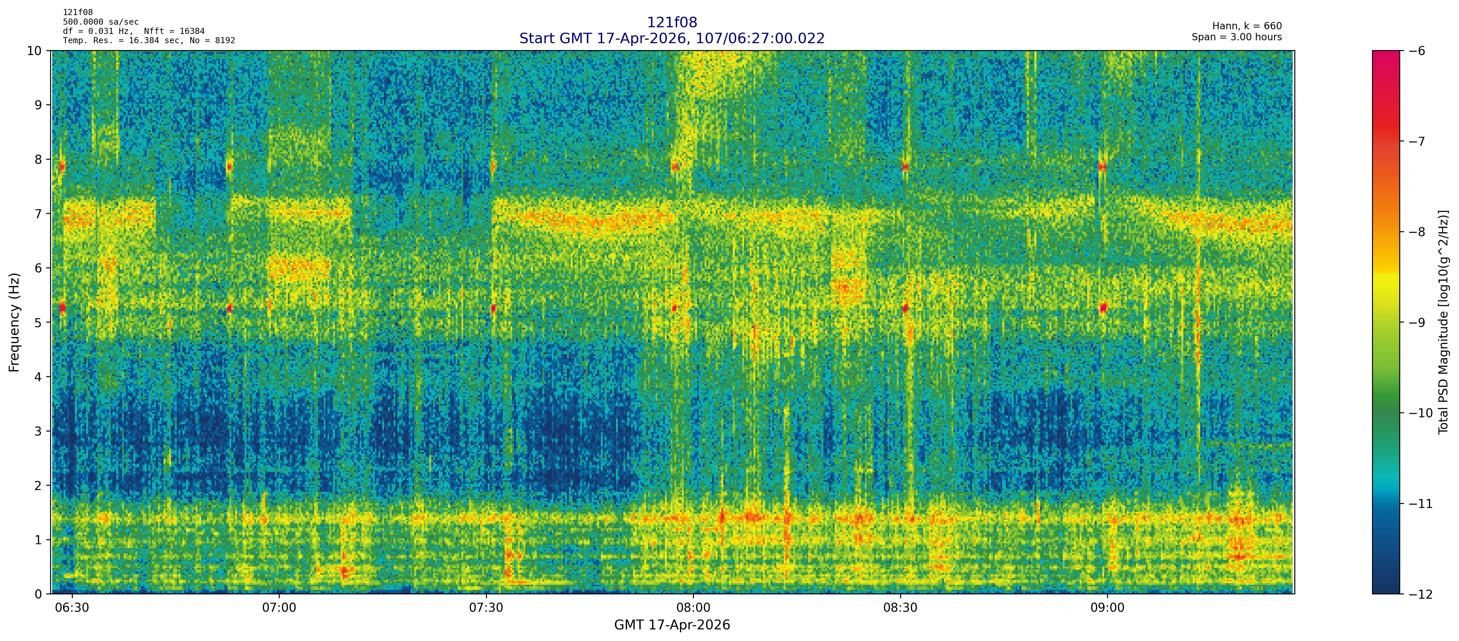Click the 07:00 time tick label

coord(279,608)
